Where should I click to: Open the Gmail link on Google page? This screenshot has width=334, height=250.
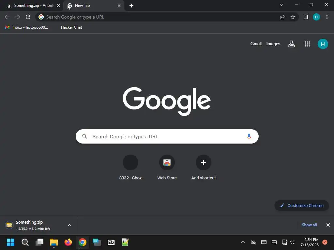256,44
